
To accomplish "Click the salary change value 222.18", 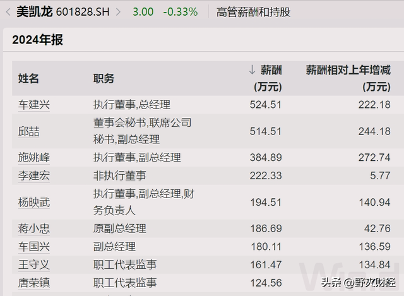I will click(374, 105).
